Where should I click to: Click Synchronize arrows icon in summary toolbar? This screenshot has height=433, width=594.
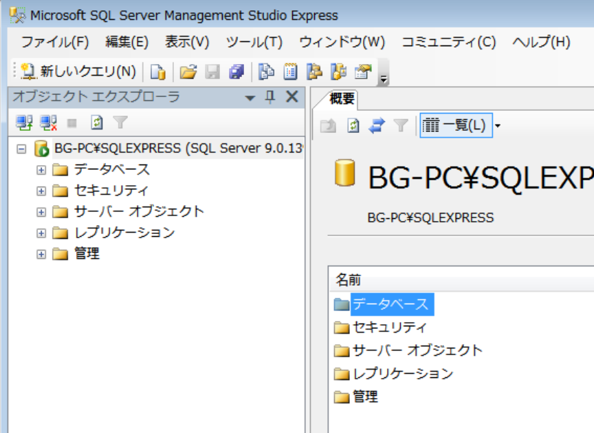[x=377, y=125]
